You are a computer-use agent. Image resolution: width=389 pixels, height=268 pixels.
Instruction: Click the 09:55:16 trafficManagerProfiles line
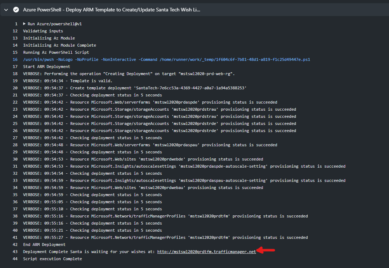tap(165, 216)
